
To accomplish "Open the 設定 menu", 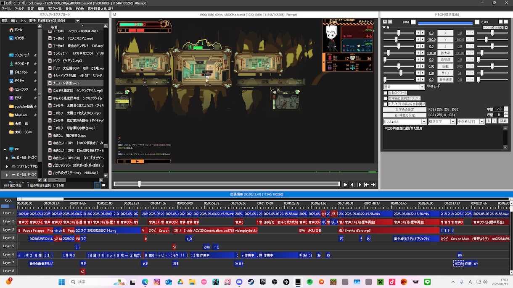I will tap(31, 8).
